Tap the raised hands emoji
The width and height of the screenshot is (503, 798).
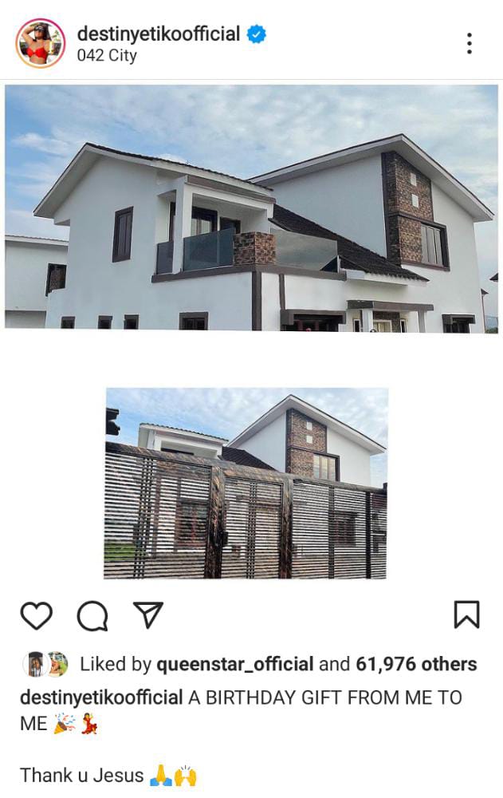pyautogui.click(x=186, y=776)
